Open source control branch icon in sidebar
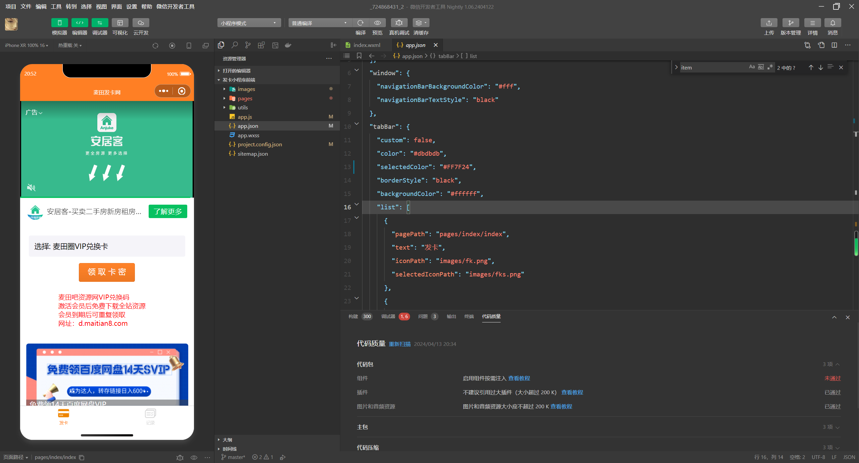The width and height of the screenshot is (859, 463). coord(248,45)
